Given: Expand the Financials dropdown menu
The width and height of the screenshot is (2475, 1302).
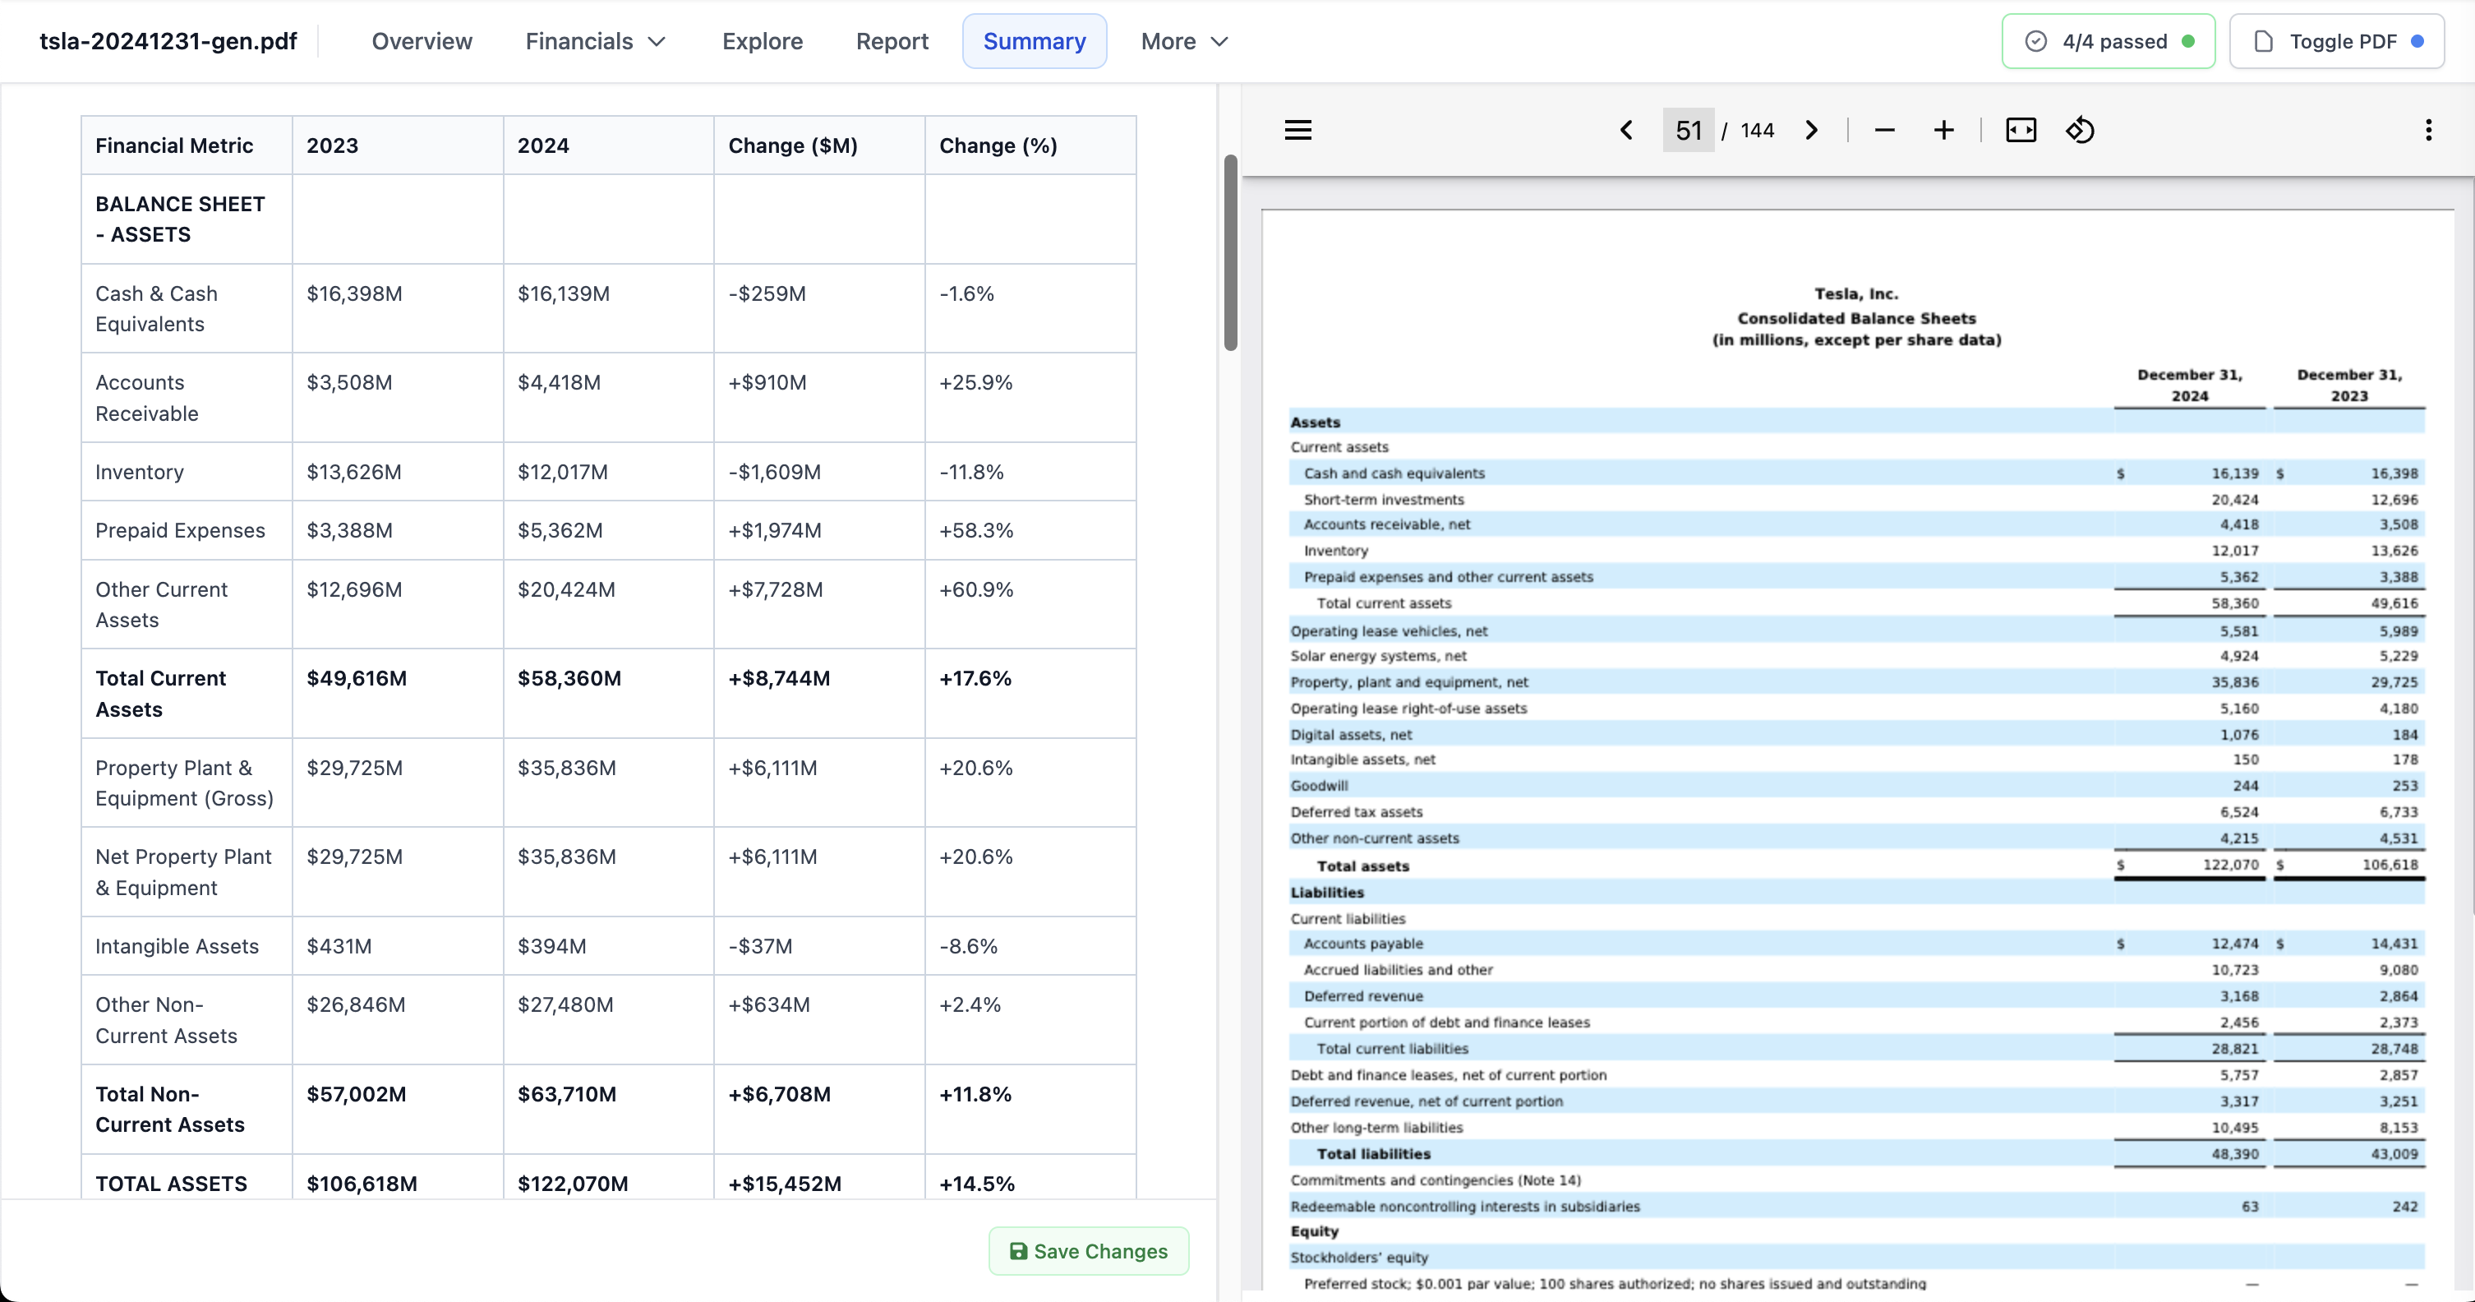Looking at the screenshot, I should point(596,41).
